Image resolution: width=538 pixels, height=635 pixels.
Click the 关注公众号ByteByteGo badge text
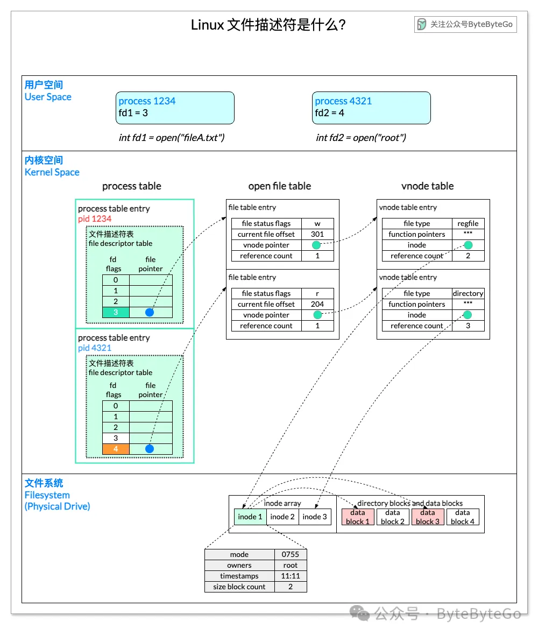click(471, 25)
